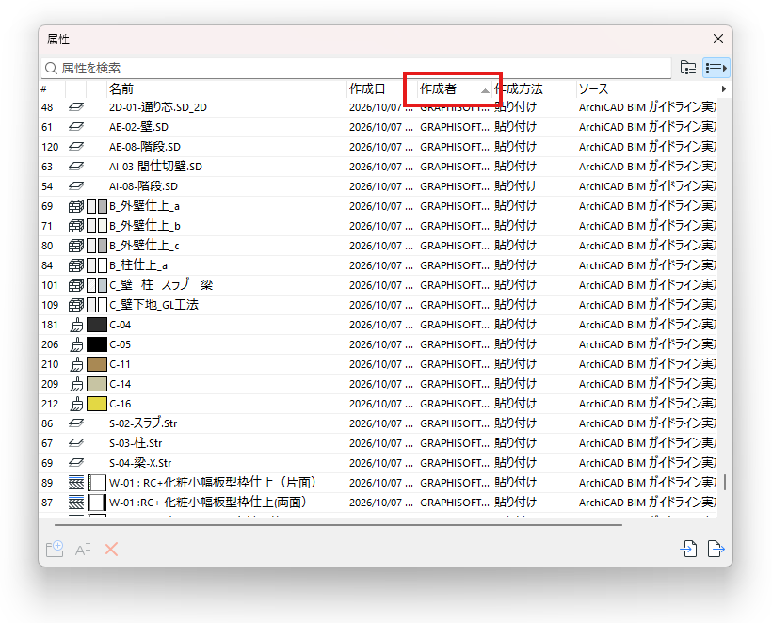
Task: Click the building material icon of B_柱仕上_a
Action: [76, 265]
